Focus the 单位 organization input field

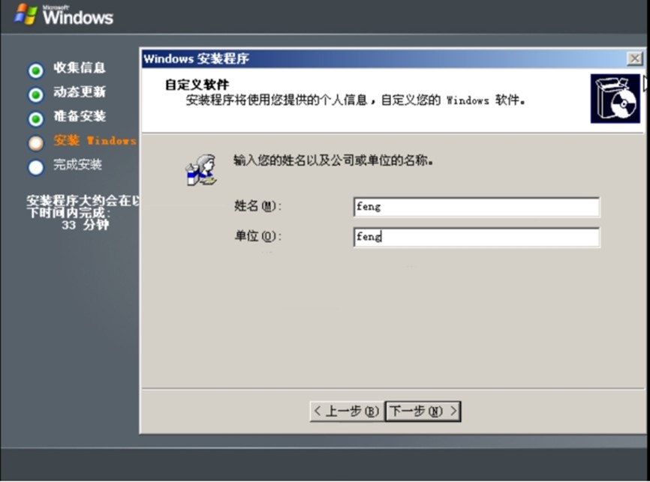[x=477, y=237]
